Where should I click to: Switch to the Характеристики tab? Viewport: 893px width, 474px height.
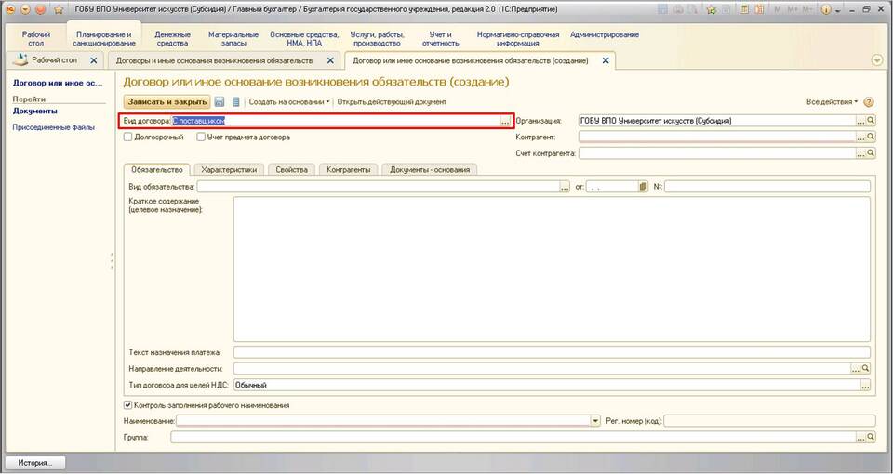(x=229, y=169)
